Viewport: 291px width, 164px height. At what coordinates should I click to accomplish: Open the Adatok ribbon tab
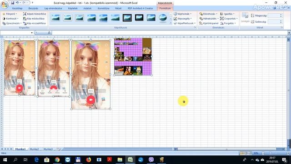coord(87,8)
